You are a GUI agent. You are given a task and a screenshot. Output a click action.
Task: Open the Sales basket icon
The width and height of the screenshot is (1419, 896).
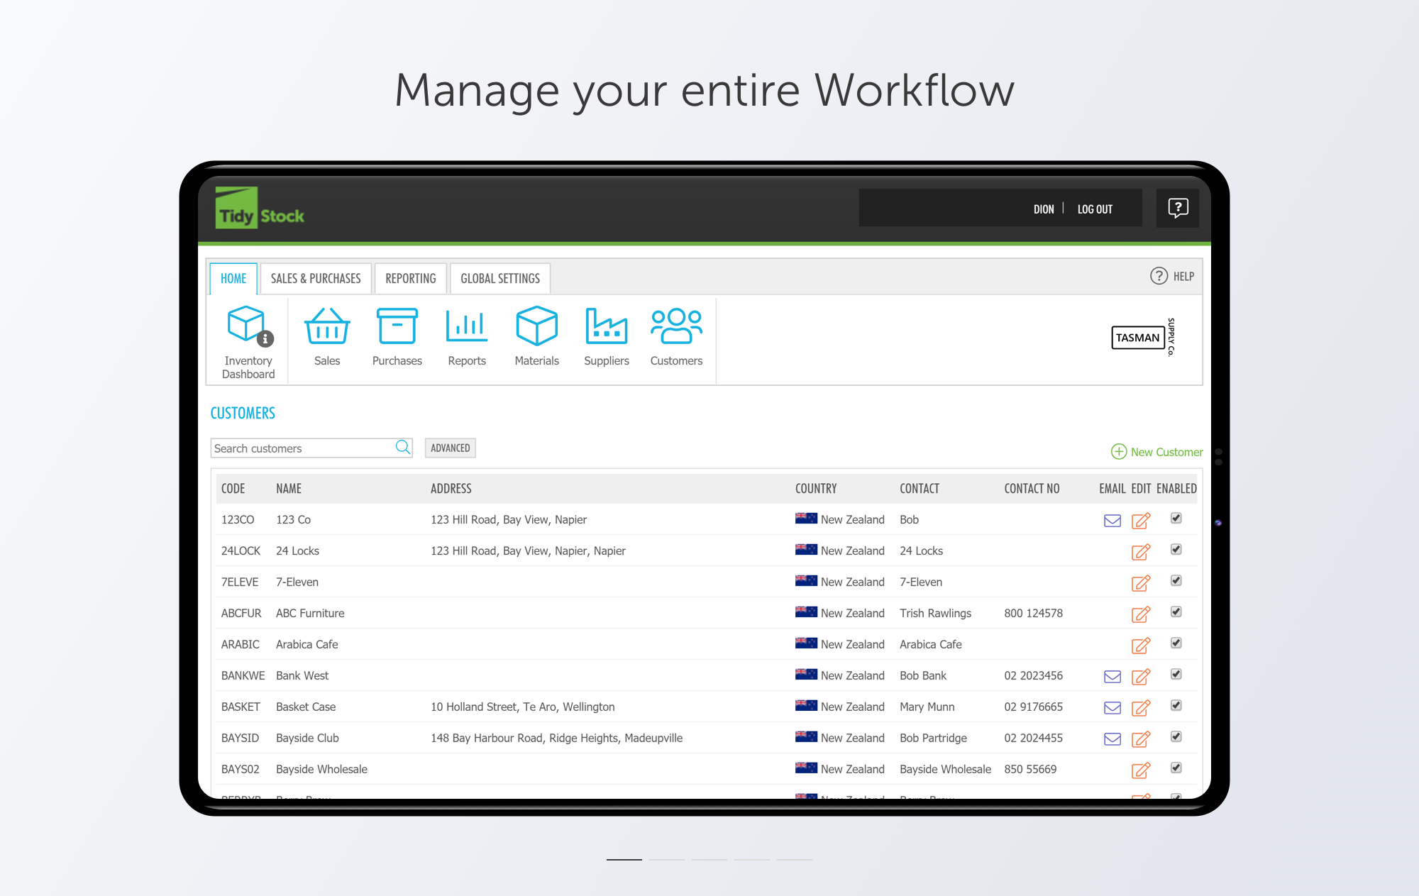tap(327, 327)
